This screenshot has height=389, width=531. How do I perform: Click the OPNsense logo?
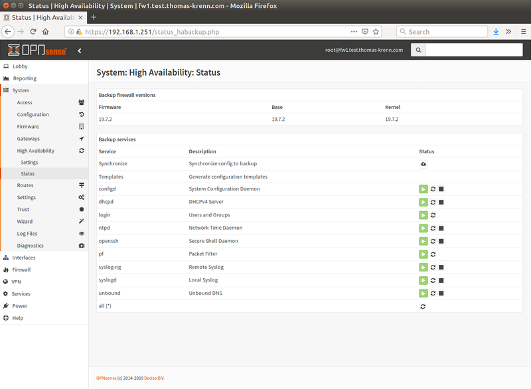(37, 50)
